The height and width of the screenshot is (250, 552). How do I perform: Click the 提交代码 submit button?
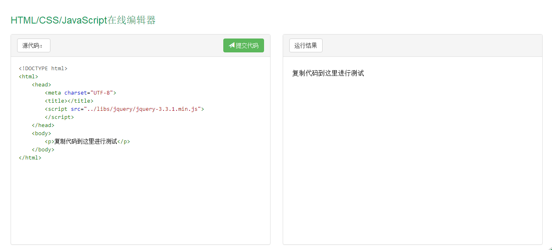tap(243, 45)
